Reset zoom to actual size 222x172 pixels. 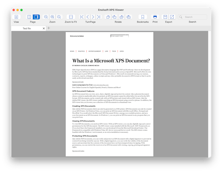point(59,17)
